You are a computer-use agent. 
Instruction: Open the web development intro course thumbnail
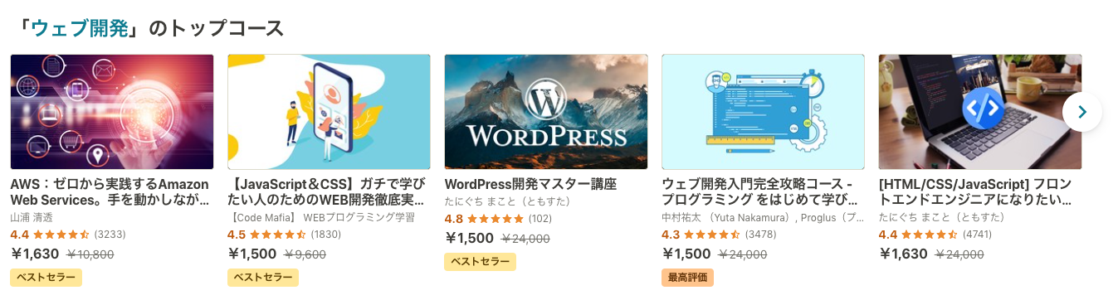[763, 112]
